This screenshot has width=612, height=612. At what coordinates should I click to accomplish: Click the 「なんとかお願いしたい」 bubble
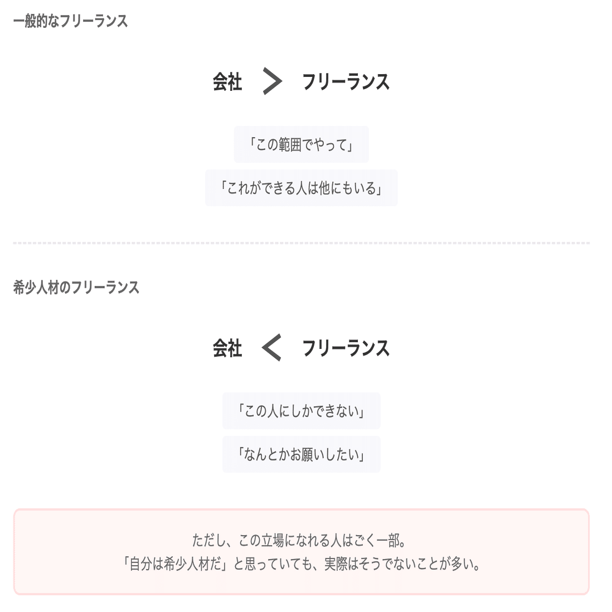[x=301, y=455]
